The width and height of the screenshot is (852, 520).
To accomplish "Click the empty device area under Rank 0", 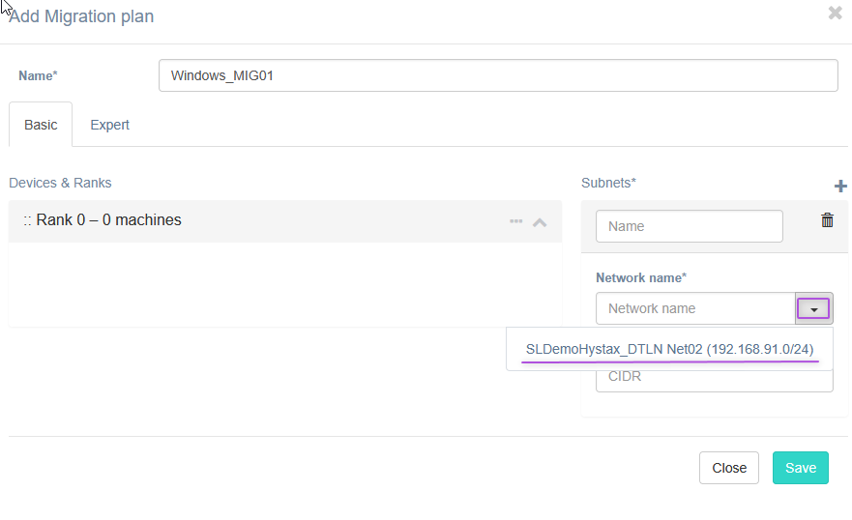I will [x=284, y=284].
